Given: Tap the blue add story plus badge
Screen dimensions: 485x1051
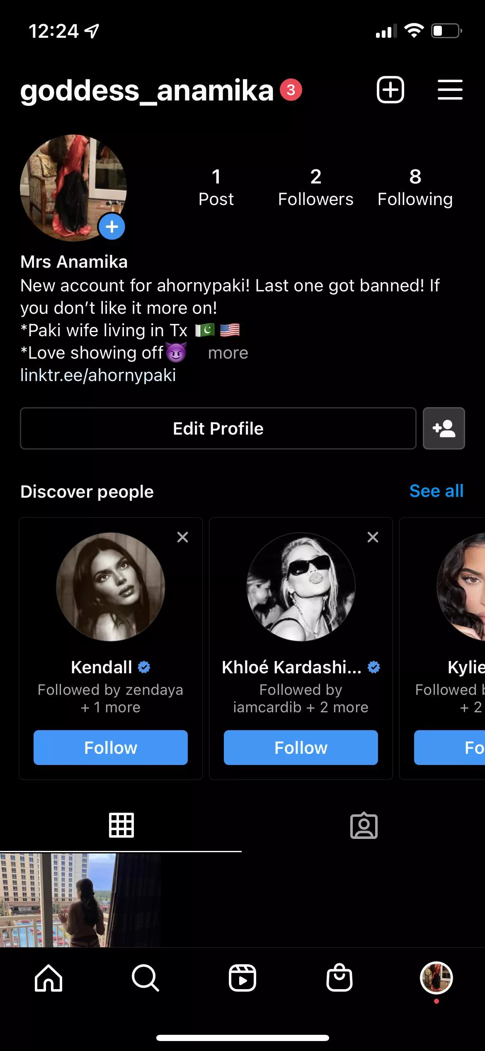Looking at the screenshot, I should [x=112, y=227].
